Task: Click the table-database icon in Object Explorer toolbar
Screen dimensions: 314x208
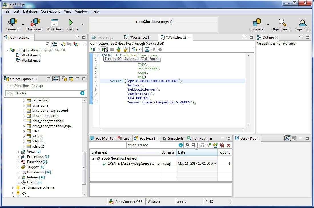Action: pos(71,79)
